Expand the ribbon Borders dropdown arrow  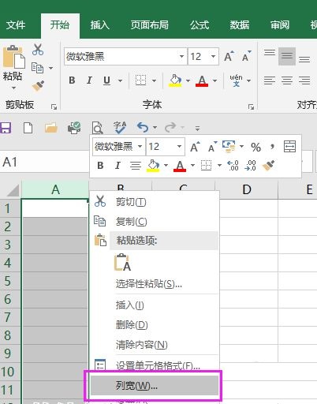(x=155, y=80)
